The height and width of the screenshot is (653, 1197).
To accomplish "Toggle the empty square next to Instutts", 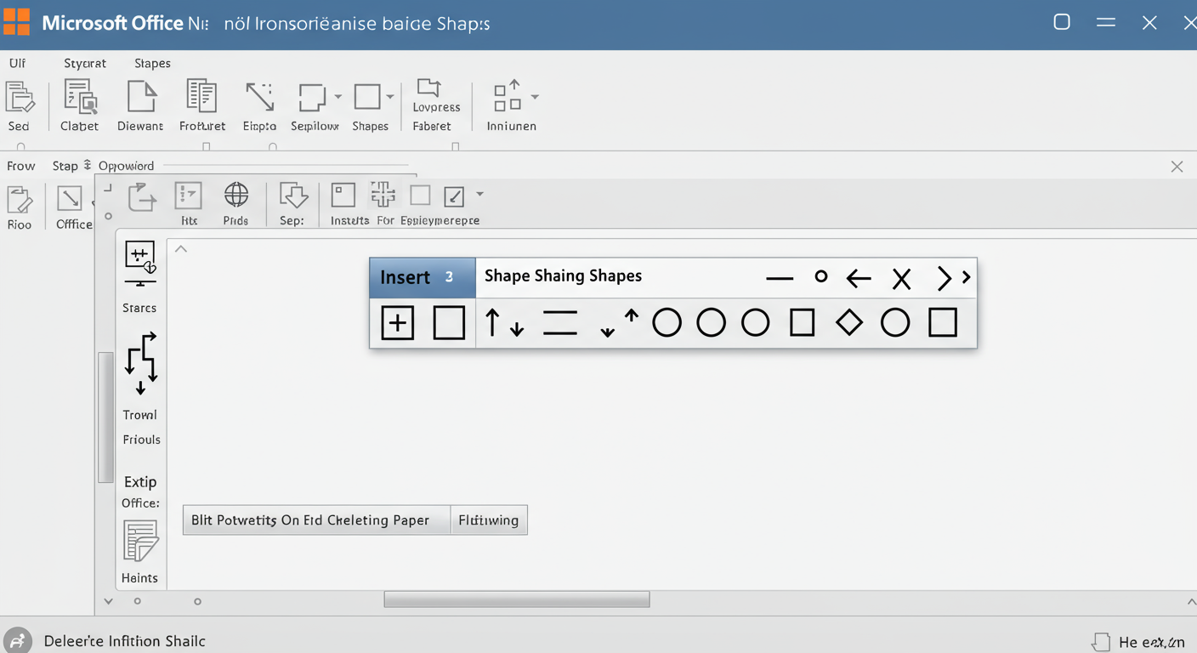I will coord(420,196).
